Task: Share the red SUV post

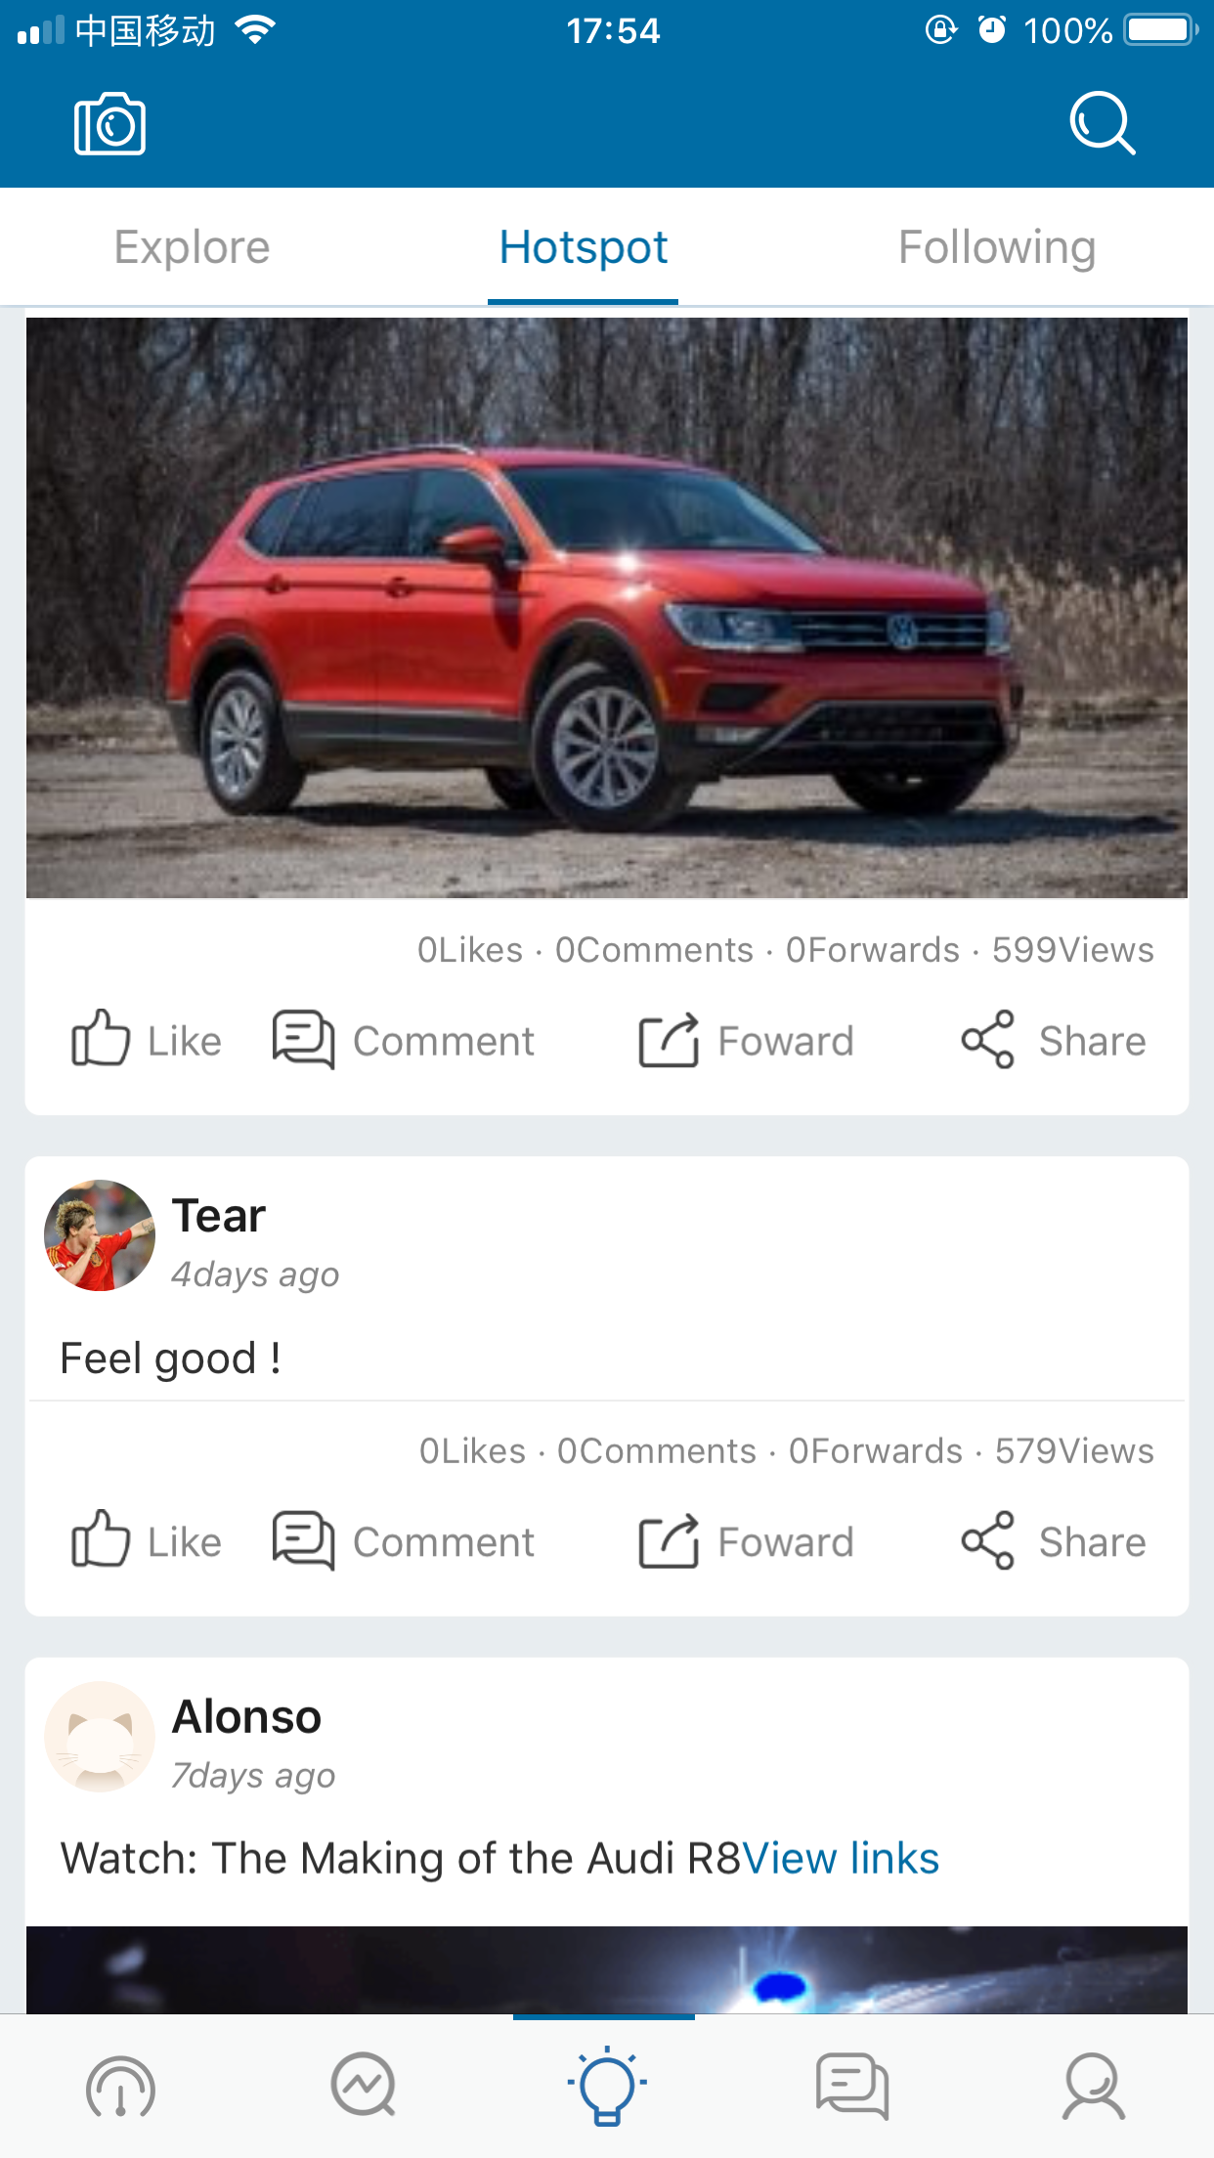Action: coord(1053,1040)
